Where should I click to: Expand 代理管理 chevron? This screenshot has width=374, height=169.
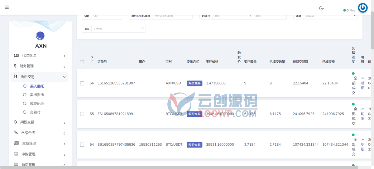click(64, 56)
